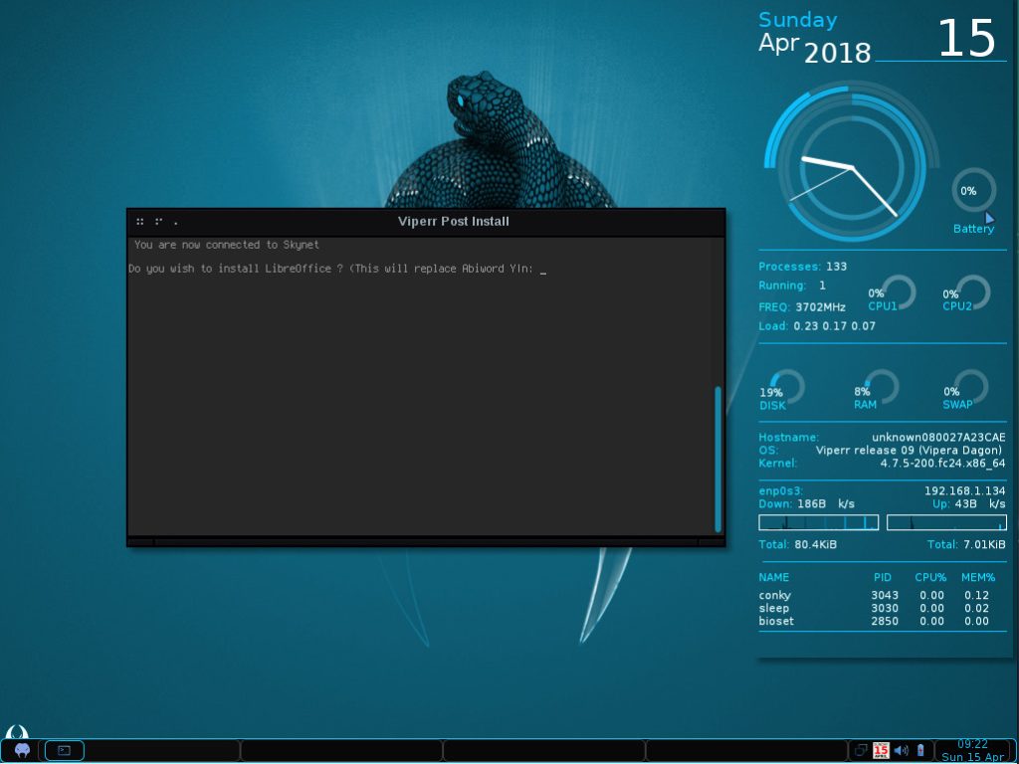Image resolution: width=1019 pixels, height=764 pixels.
Task: Open the Viperr main menu launcher
Action: pyautogui.click(x=21, y=750)
